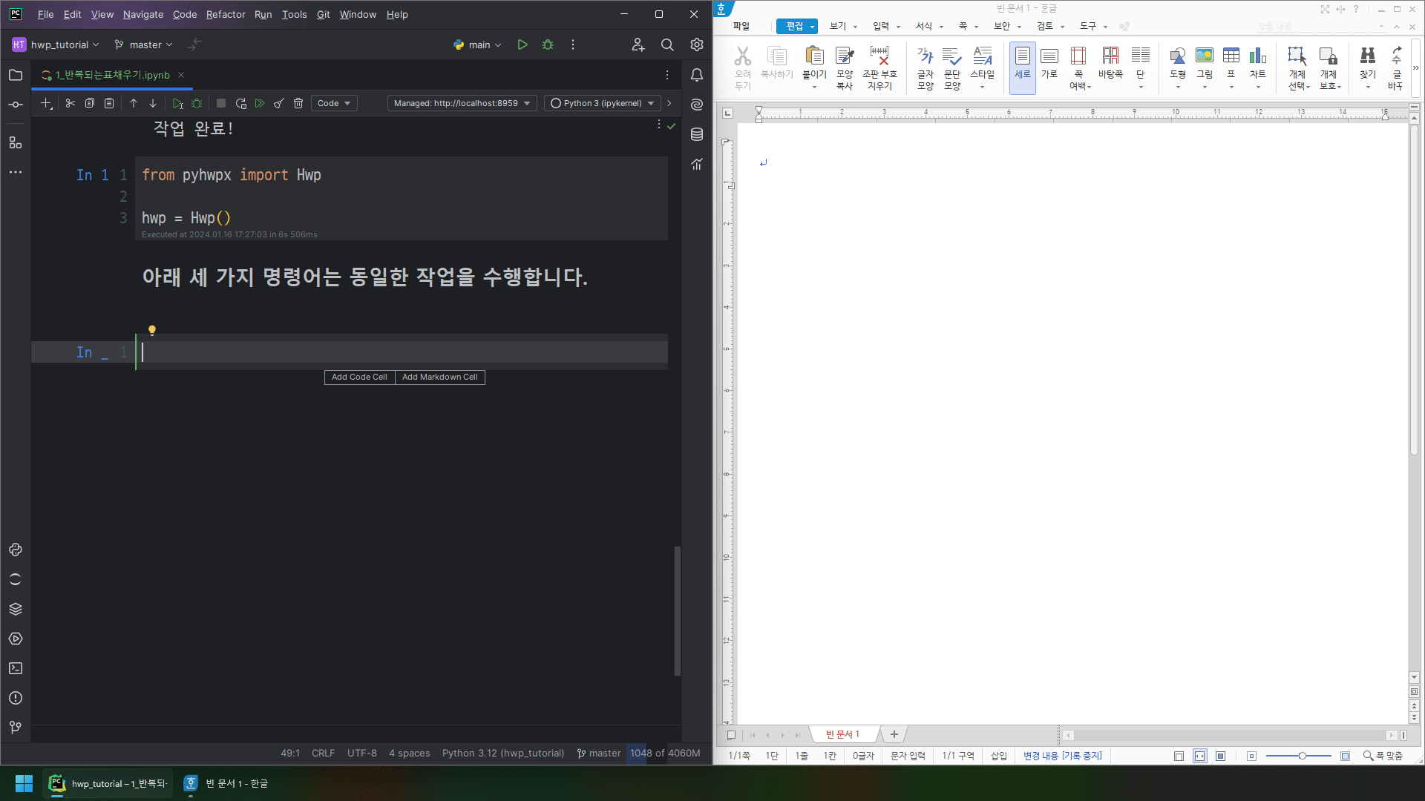Image resolution: width=1425 pixels, height=801 pixels.
Task: Expand the Python 3 (ipykernel) selector
Action: point(603,104)
